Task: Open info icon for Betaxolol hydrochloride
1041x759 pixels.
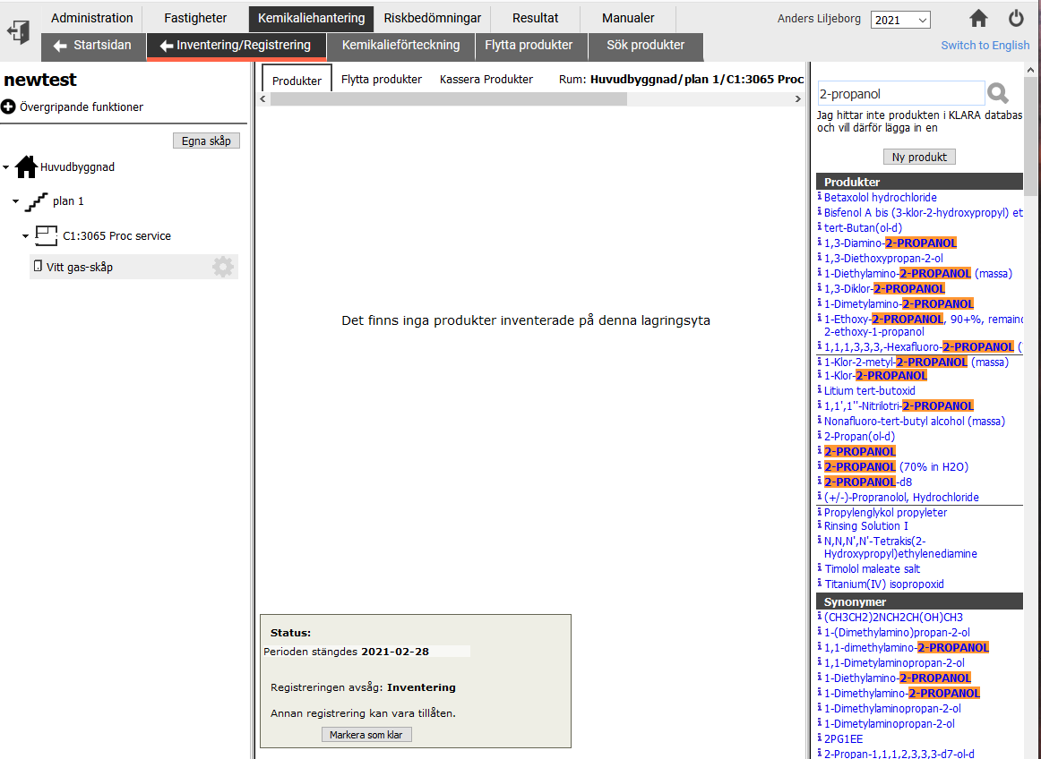Action: point(820,197)
